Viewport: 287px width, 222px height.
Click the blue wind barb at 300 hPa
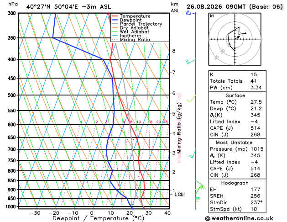coord(191,13)
